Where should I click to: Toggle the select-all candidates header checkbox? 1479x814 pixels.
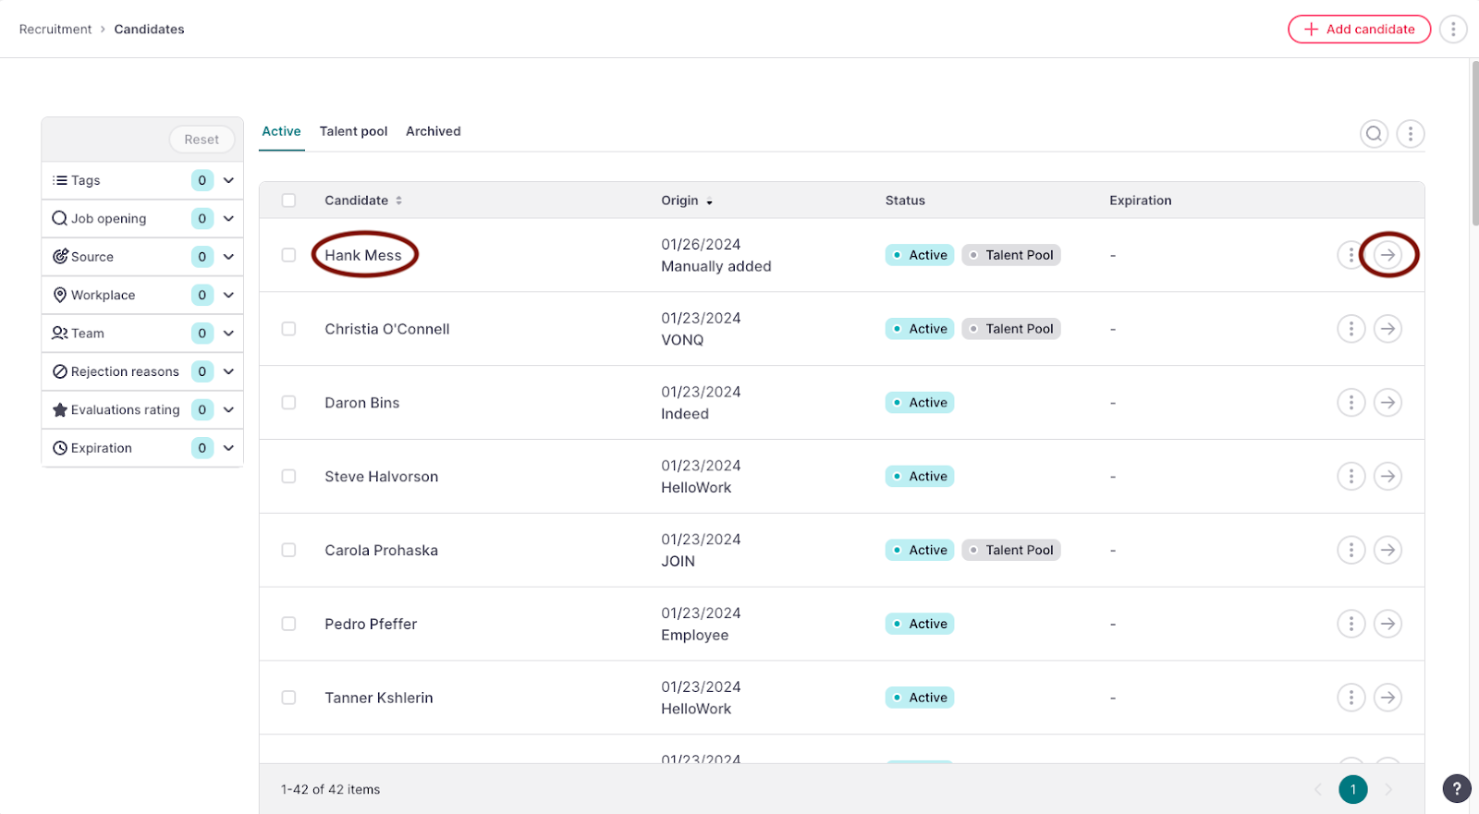coord(288,200)
